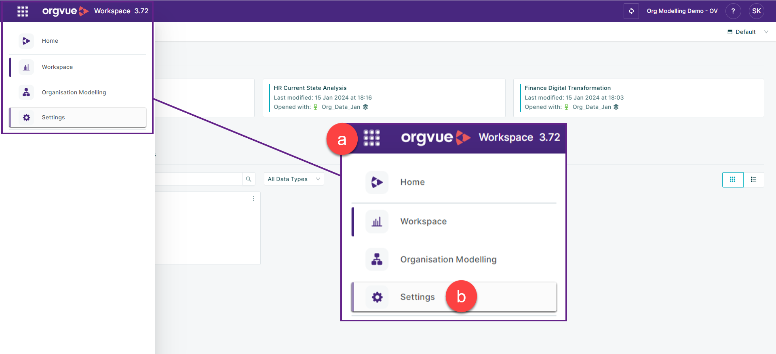This screenshot has height=354, width=776.
Task: Click the Workspace 3.72 title in header
Action: [x=121, y=11]
